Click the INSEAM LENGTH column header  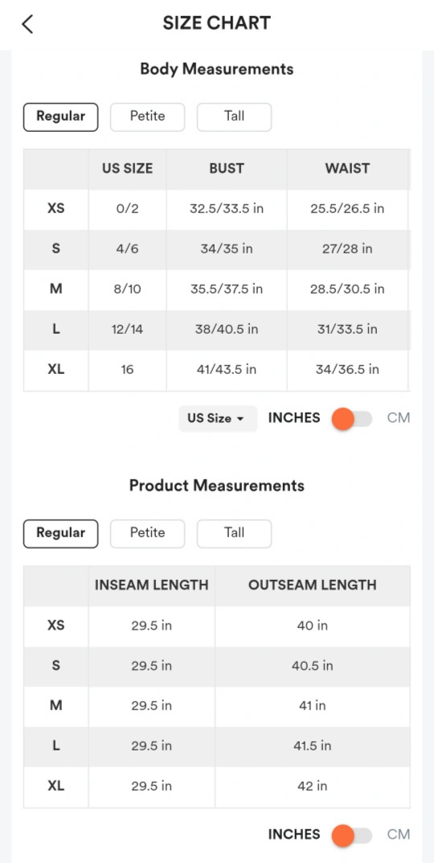click(x=152, y=586)
